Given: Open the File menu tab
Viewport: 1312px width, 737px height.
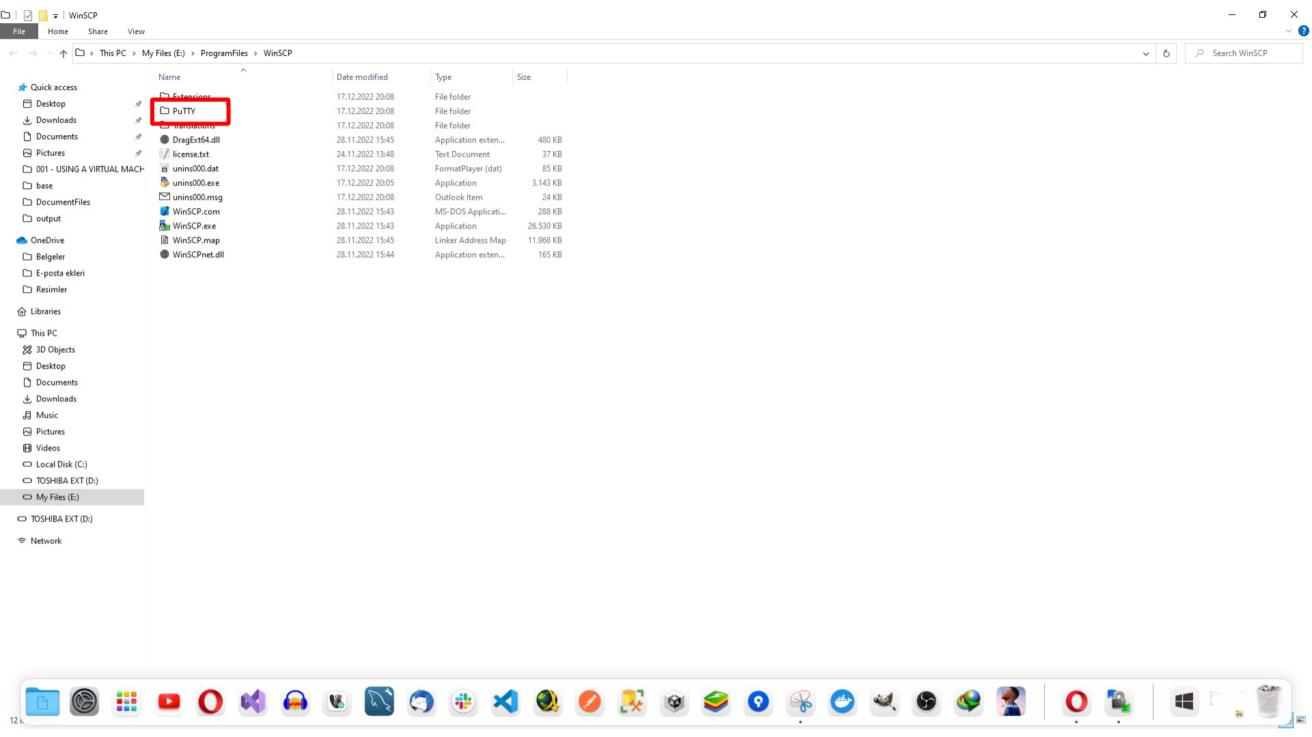Looking at the screenshot, I should tap(19, 31).
